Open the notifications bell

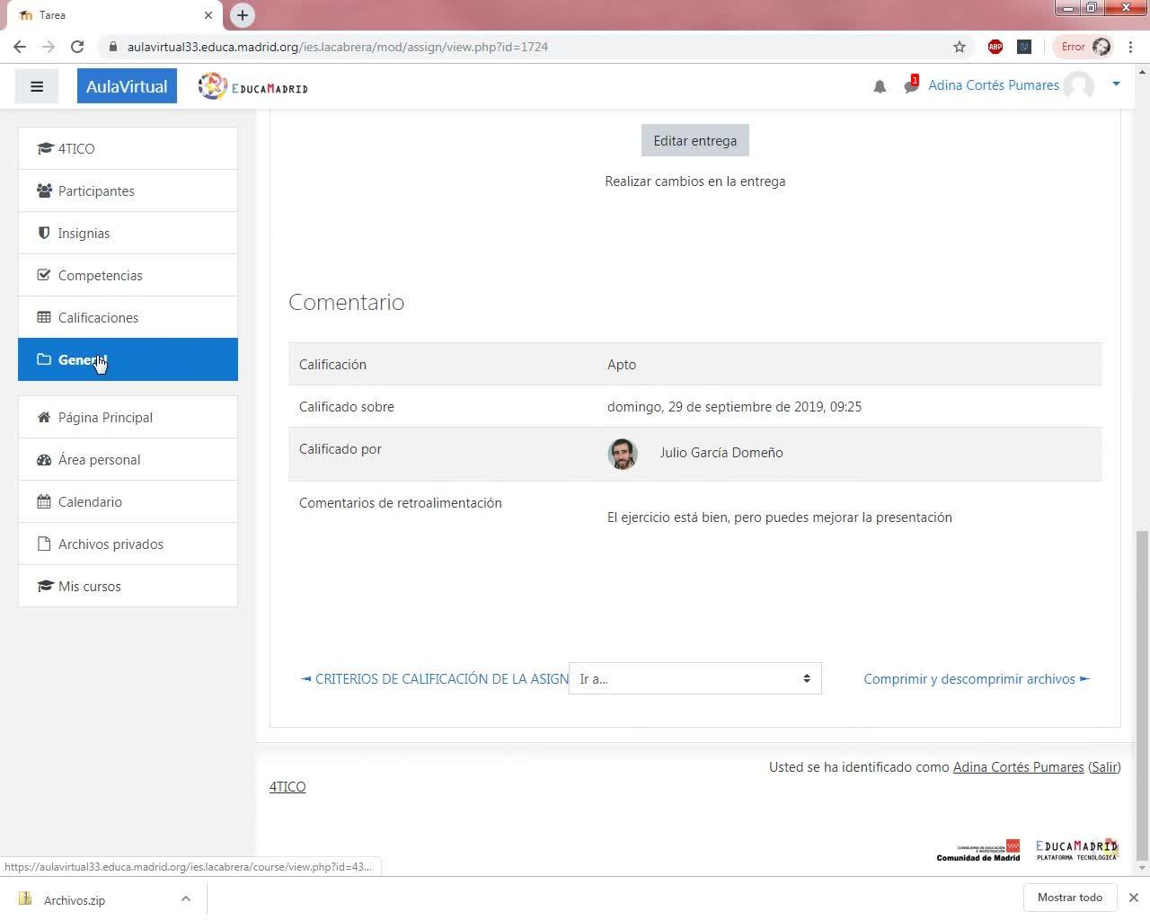point(880,86)
